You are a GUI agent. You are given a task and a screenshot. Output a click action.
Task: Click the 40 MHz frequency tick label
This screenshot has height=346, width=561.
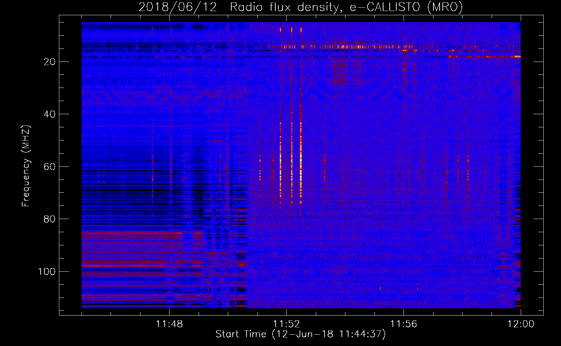50,114
